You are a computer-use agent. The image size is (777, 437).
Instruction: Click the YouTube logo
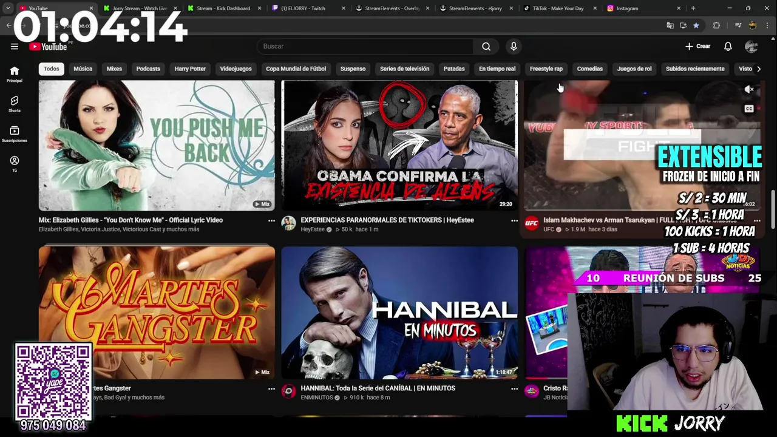48,47
